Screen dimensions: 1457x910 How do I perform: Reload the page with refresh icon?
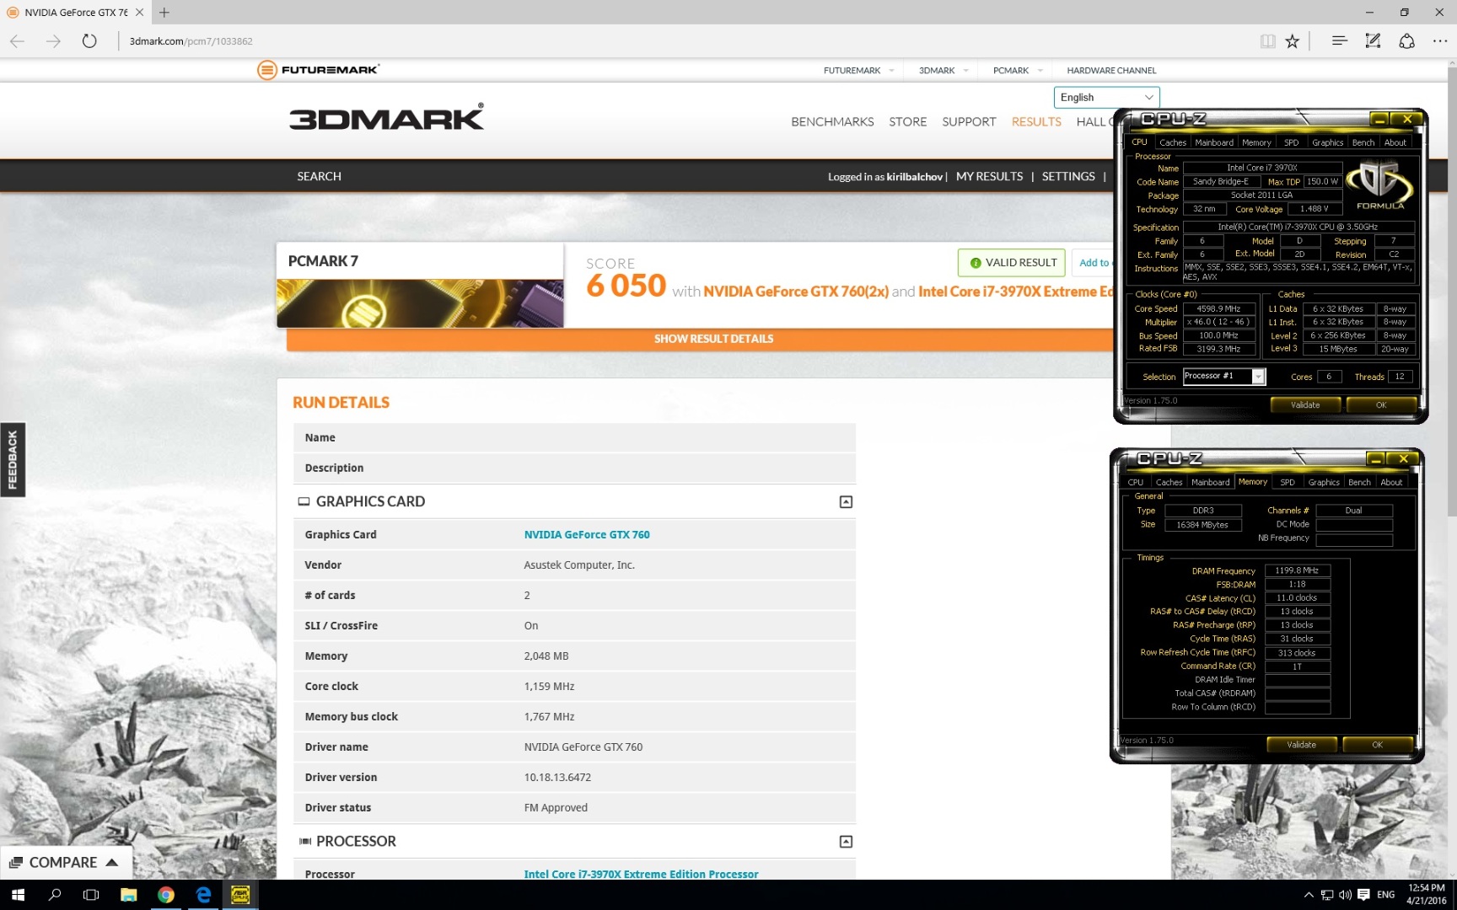[x=89, y=41]
